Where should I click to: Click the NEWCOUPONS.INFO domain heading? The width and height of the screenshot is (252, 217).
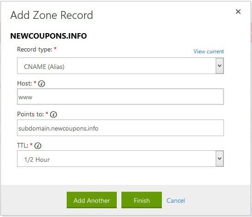(49, 36)
